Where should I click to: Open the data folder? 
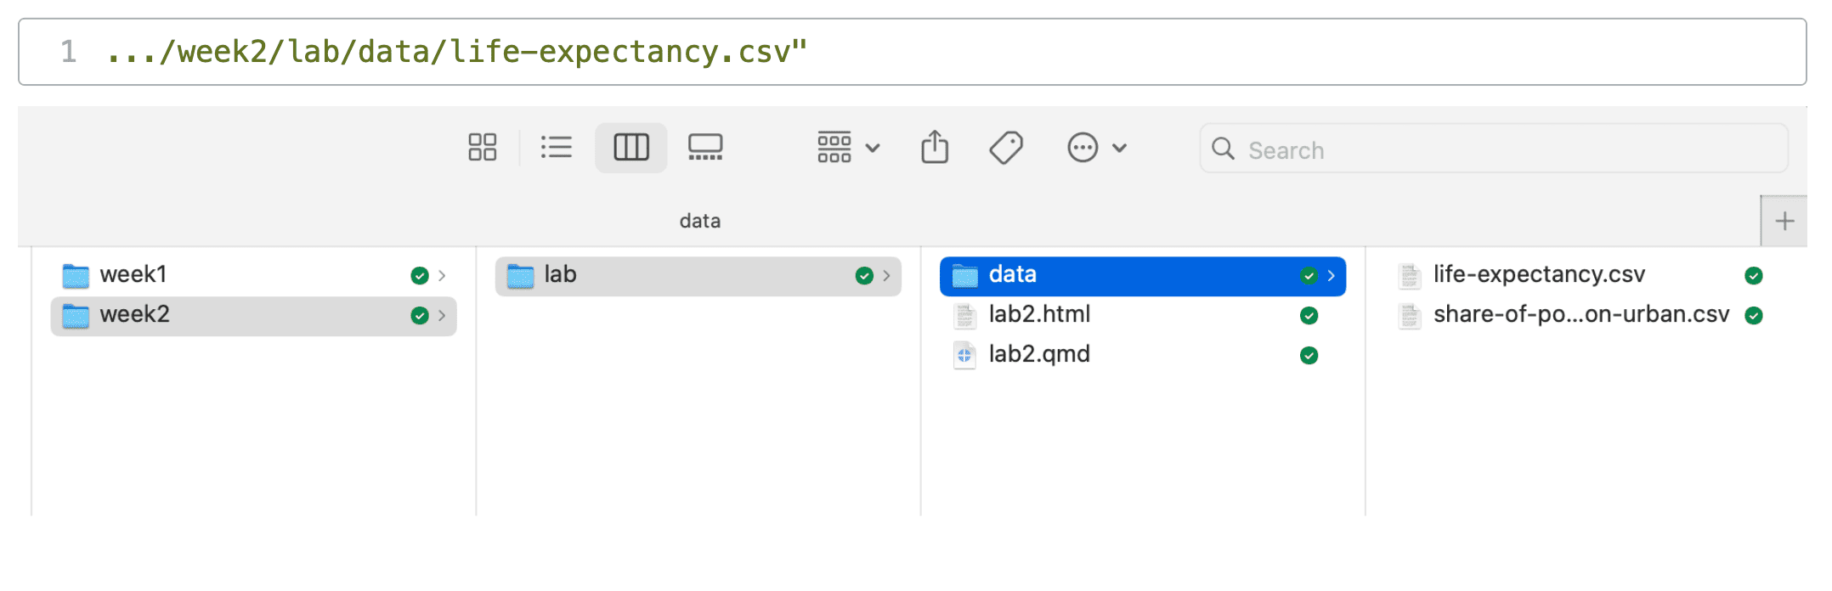pos(1012,275)
